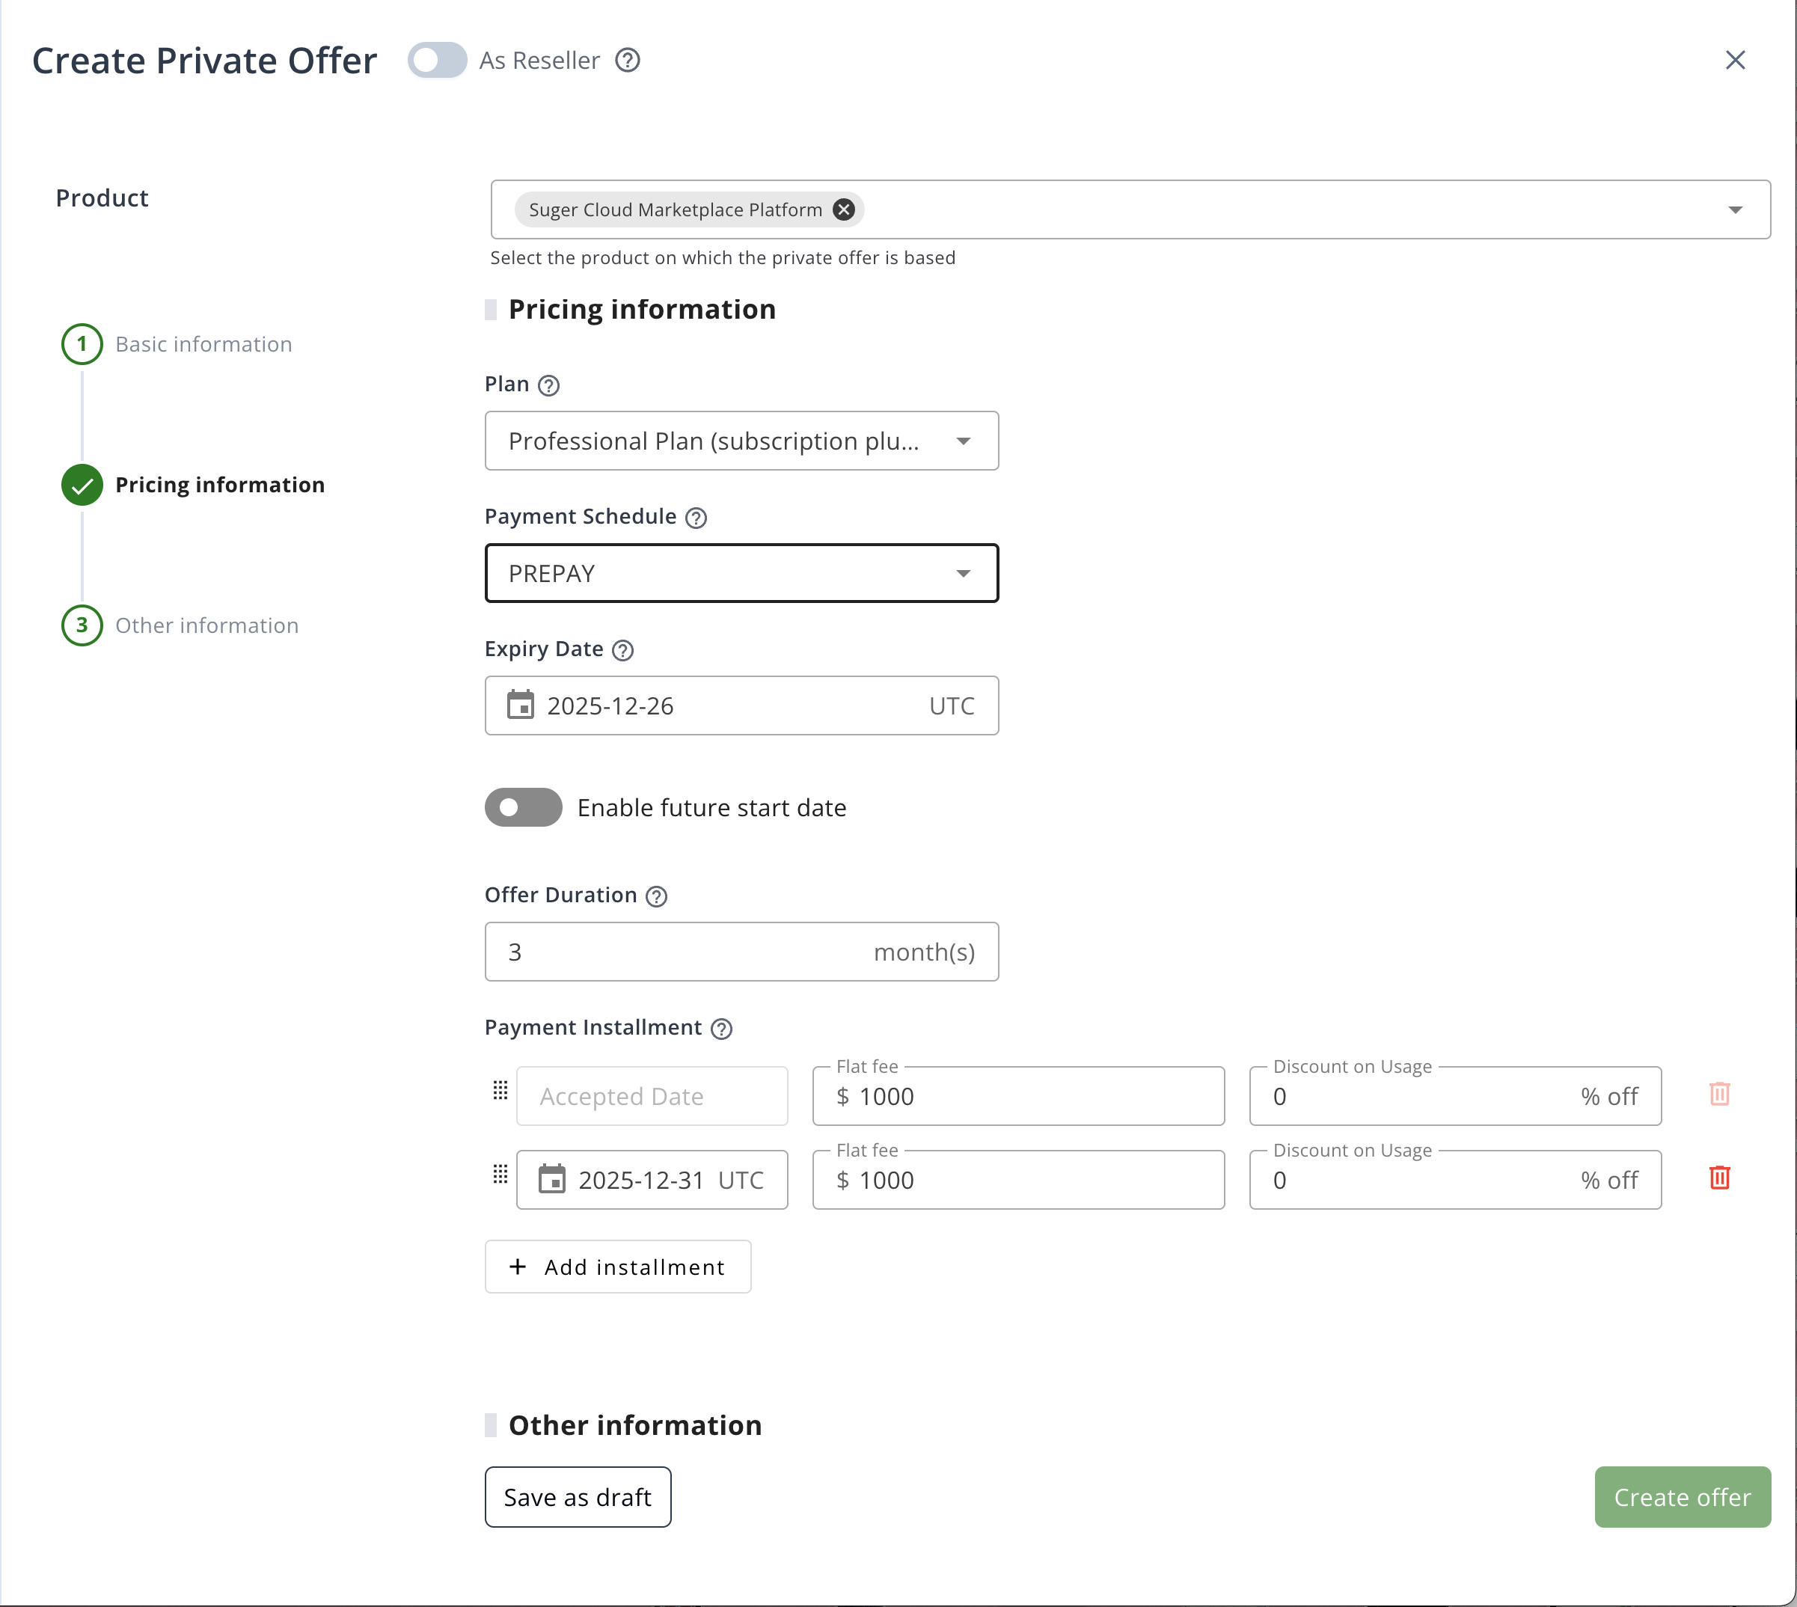Remove the second installment with trash icon

tap(1718, 1178)
